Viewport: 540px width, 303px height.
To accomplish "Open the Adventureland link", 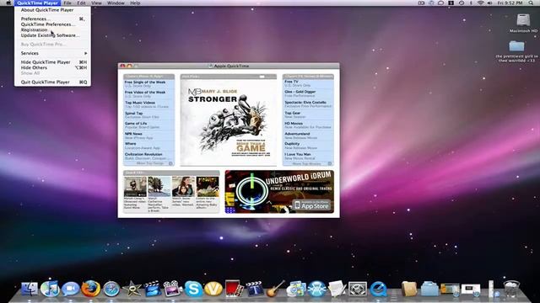I will pyautogui.click(x=297, y=134).
